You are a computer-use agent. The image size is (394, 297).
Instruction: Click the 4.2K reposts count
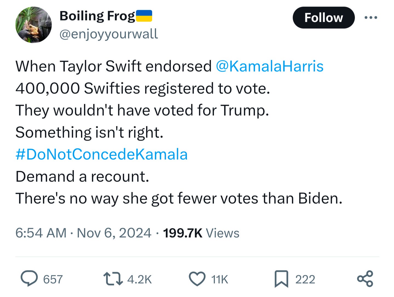[140, 279]
